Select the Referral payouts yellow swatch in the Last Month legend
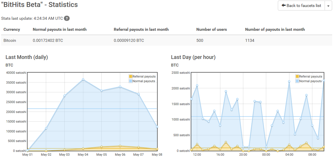The image size is (333, 158). (x=130, y=76)
